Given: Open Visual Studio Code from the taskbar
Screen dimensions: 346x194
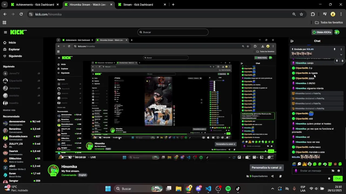Looking at the screenshot, I should coord(208,189).
